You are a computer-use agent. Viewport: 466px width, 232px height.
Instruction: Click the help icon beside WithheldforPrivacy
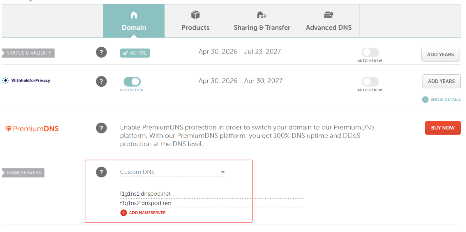point(101,81)
